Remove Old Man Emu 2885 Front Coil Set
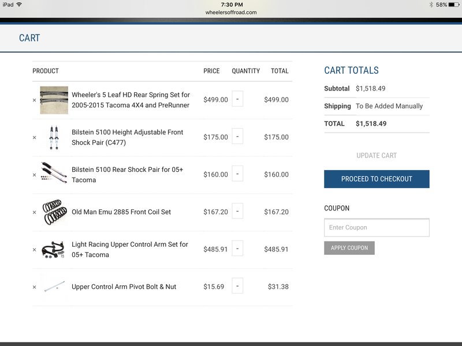Viewport: 462px width, 346px height. 35,212
